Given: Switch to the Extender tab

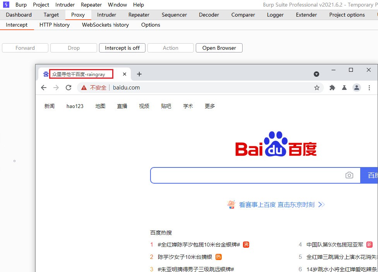Looking at the screenshot, I should (x=306, y=15).
